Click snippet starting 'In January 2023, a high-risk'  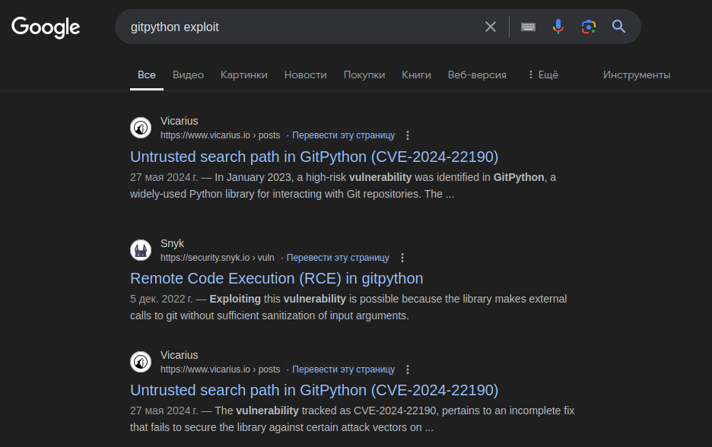[x=343, y=185]
